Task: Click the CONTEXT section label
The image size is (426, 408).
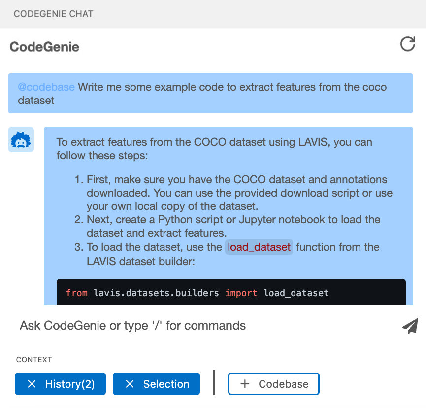Action: 34,360
